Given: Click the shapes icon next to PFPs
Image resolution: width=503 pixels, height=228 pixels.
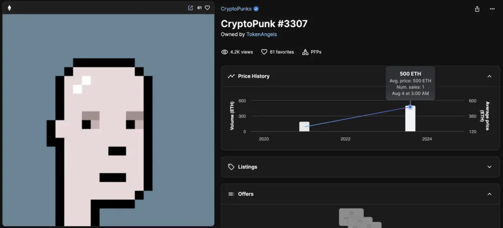Looking at the screenshot, I should tap(305, 52).
